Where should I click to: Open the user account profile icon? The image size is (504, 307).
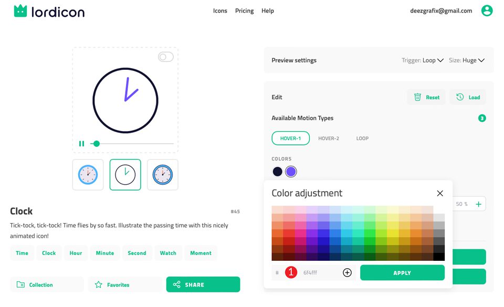point(487,10)
